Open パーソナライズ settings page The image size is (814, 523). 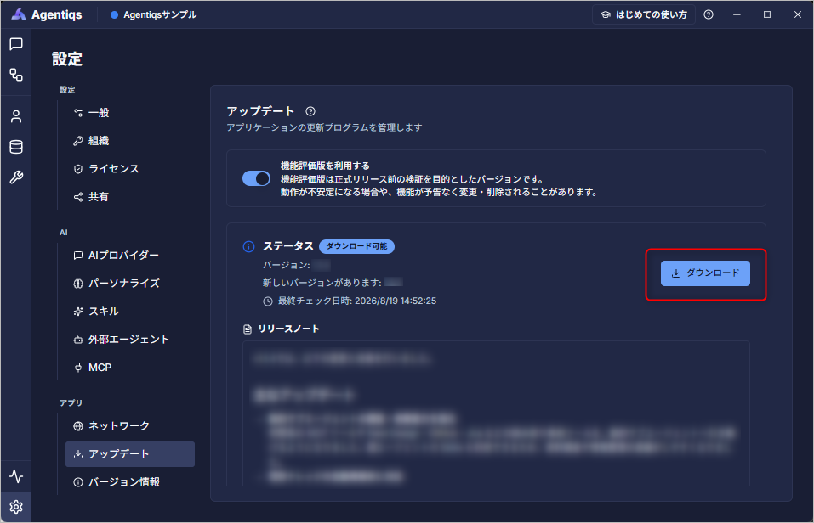point(130,284)
